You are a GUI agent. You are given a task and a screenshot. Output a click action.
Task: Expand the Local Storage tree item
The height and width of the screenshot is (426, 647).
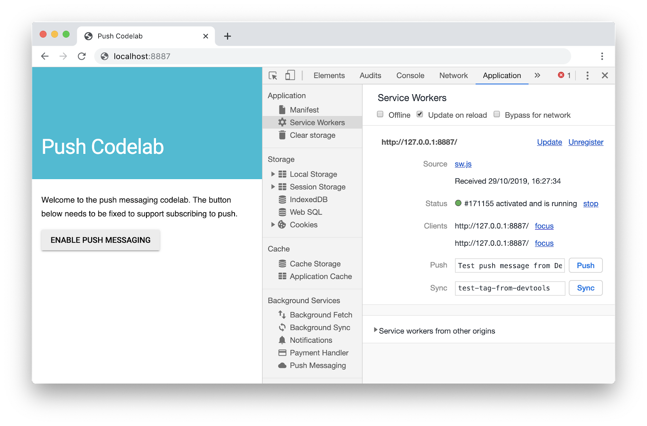(273, 174)
